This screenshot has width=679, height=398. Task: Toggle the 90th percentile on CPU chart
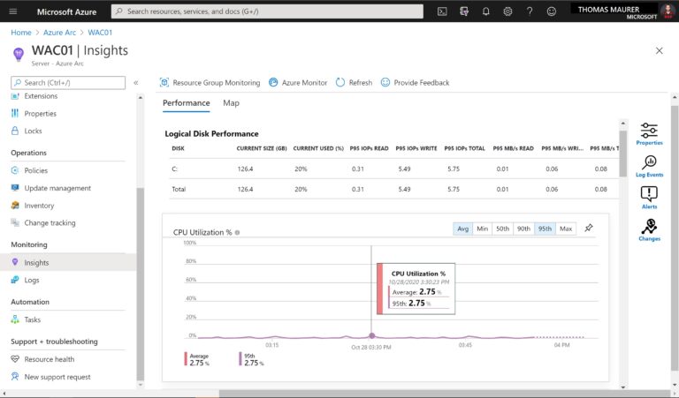(x=524, y=229)
